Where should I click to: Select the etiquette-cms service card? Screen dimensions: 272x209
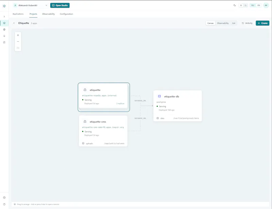(x=103, y=131)
